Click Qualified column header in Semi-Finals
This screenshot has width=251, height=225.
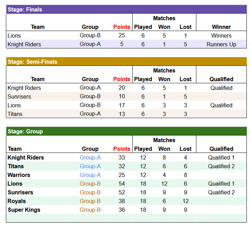[221, 79]
